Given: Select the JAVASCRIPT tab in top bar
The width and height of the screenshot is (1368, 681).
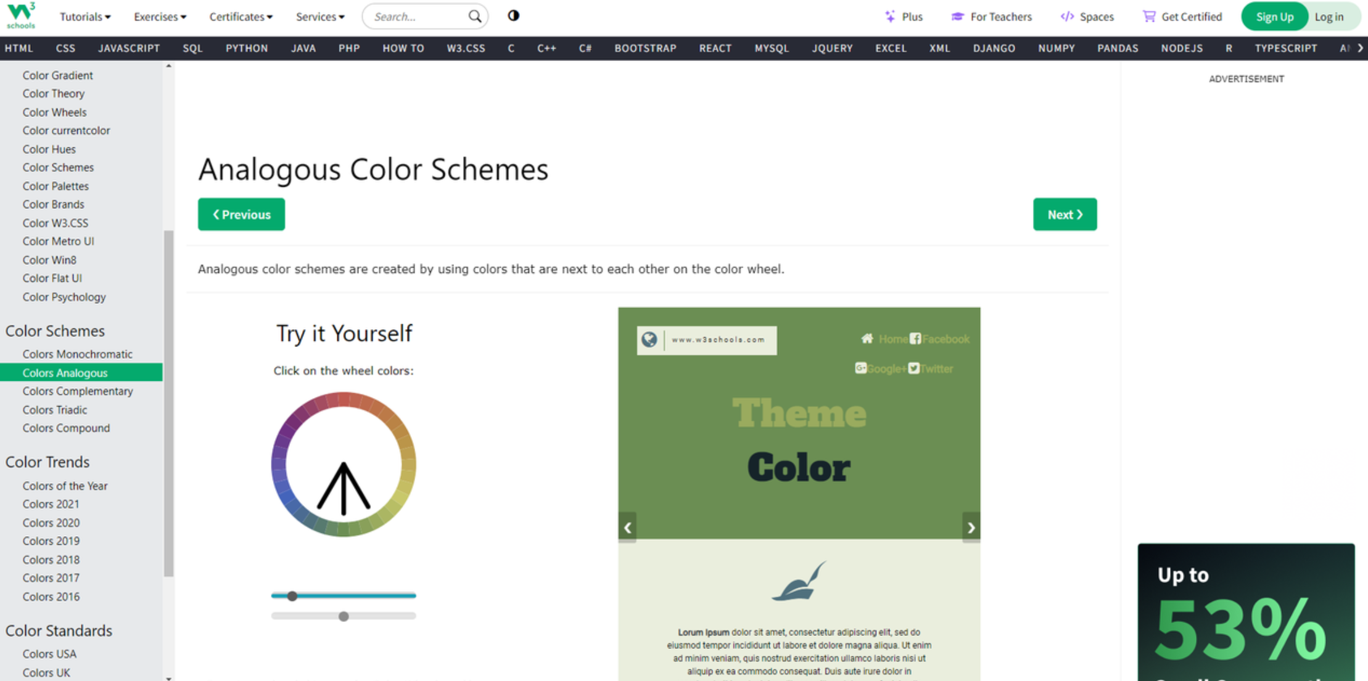Looking at the screenshot, I should 128,48.
